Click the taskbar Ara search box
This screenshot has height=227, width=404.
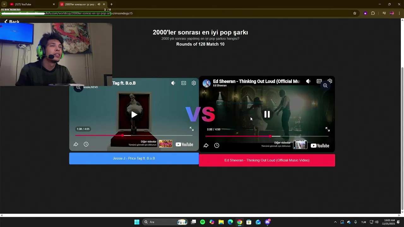[x=165, y=222]
